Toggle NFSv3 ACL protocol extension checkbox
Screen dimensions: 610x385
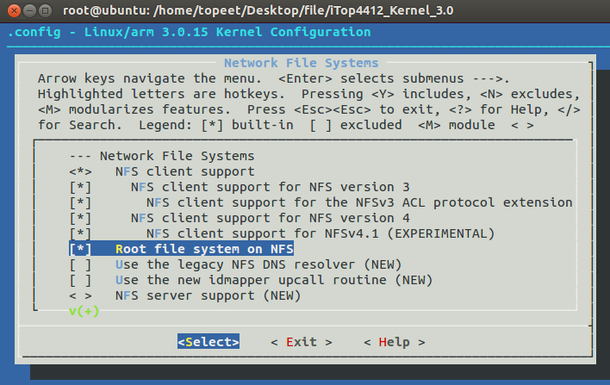tap(80, 202)
